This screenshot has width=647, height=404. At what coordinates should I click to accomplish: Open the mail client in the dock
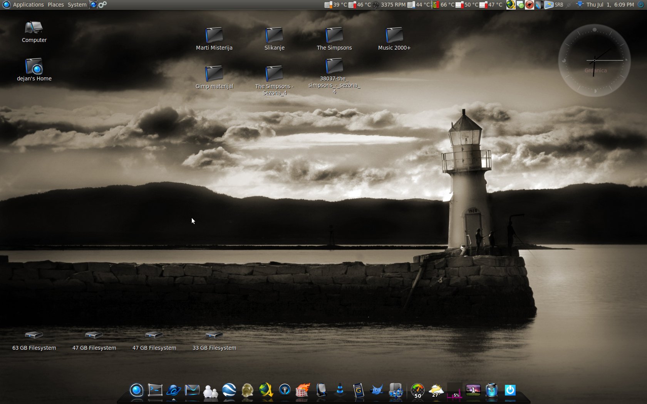(x=192, y=390)
